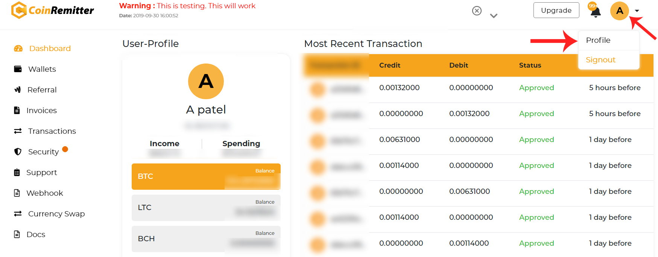Viewport: 658px width, 257px height.
Task: Click the CoinRemitter logo
Action: (x=53, y=10)
